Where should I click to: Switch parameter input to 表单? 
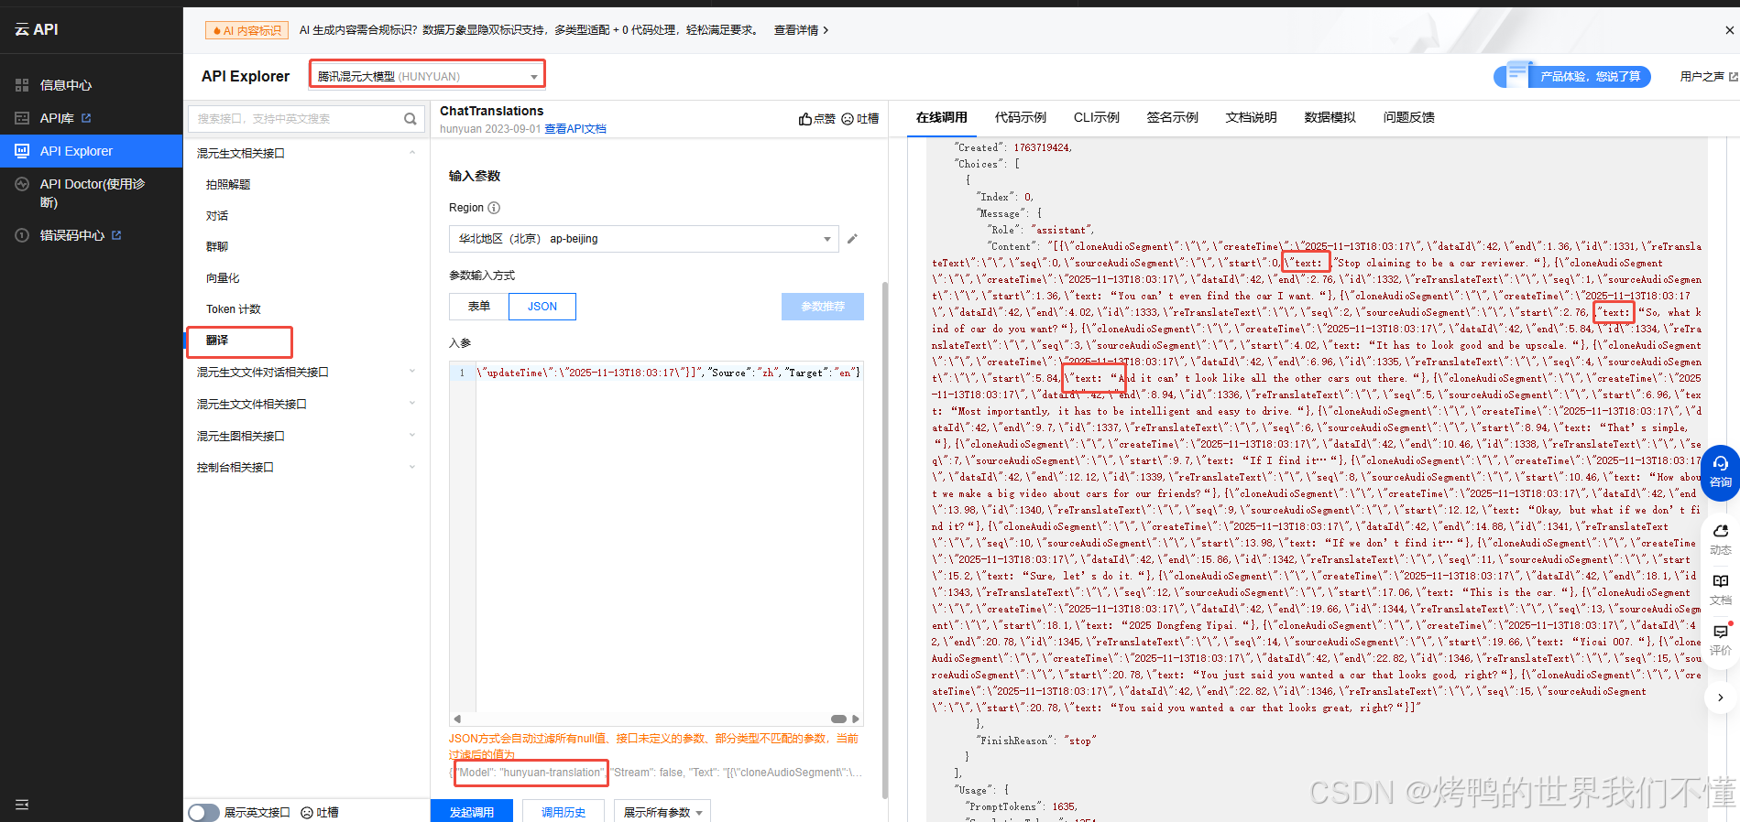tap(479, 307)
